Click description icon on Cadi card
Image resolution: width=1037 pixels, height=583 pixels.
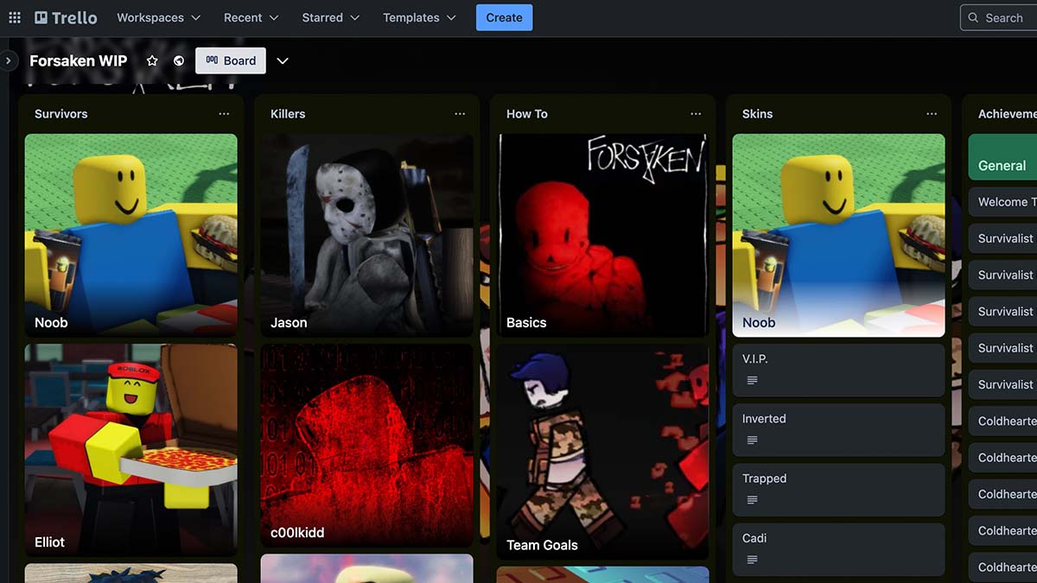tap(752, 560)
